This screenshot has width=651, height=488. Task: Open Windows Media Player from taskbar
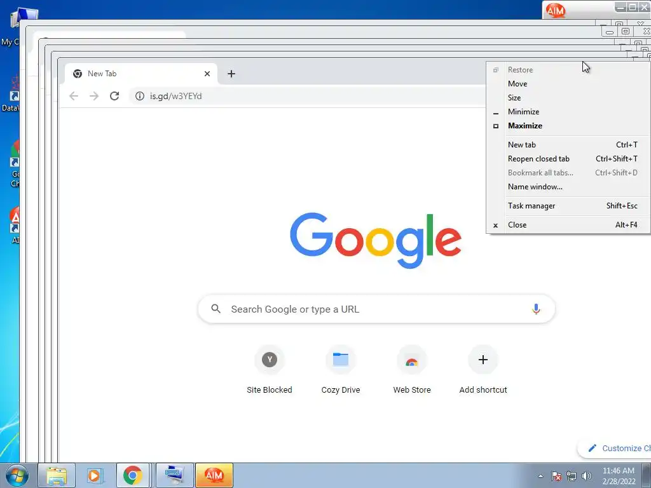tap(94, 475)
